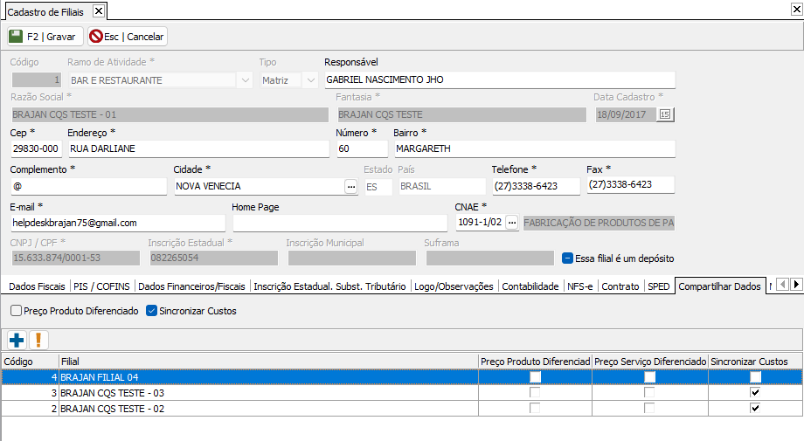Toggle 'Essa filial é um depósito' checkbox
Image resolution: width=804 pixels, height=441 pixels.
(567, 258)
